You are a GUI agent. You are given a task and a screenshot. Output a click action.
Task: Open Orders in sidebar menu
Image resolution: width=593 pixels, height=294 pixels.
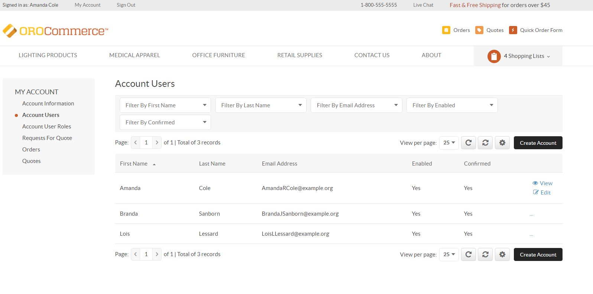(x=31, y=150)
